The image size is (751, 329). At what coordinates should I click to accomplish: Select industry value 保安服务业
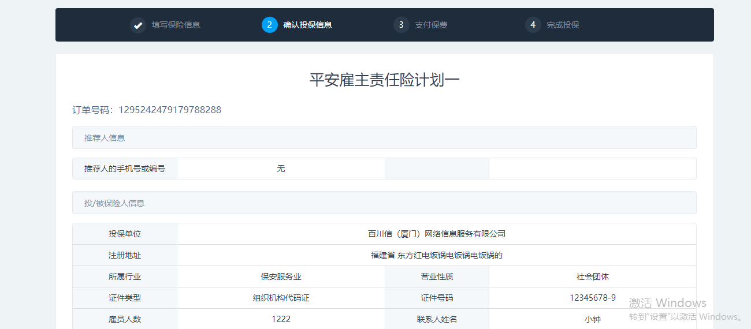coord(281,276)
